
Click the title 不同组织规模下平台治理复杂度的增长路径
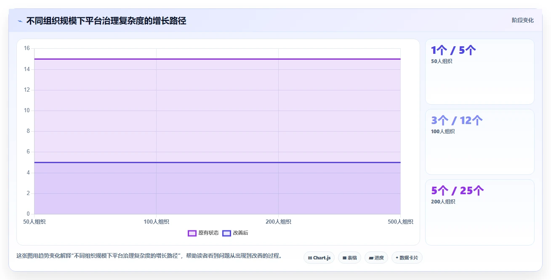(x=106, y=21)
